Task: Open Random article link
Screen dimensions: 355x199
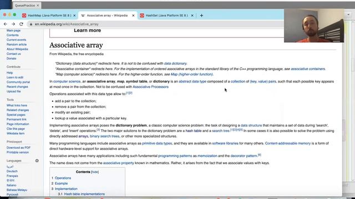Action: click(17, 44)
